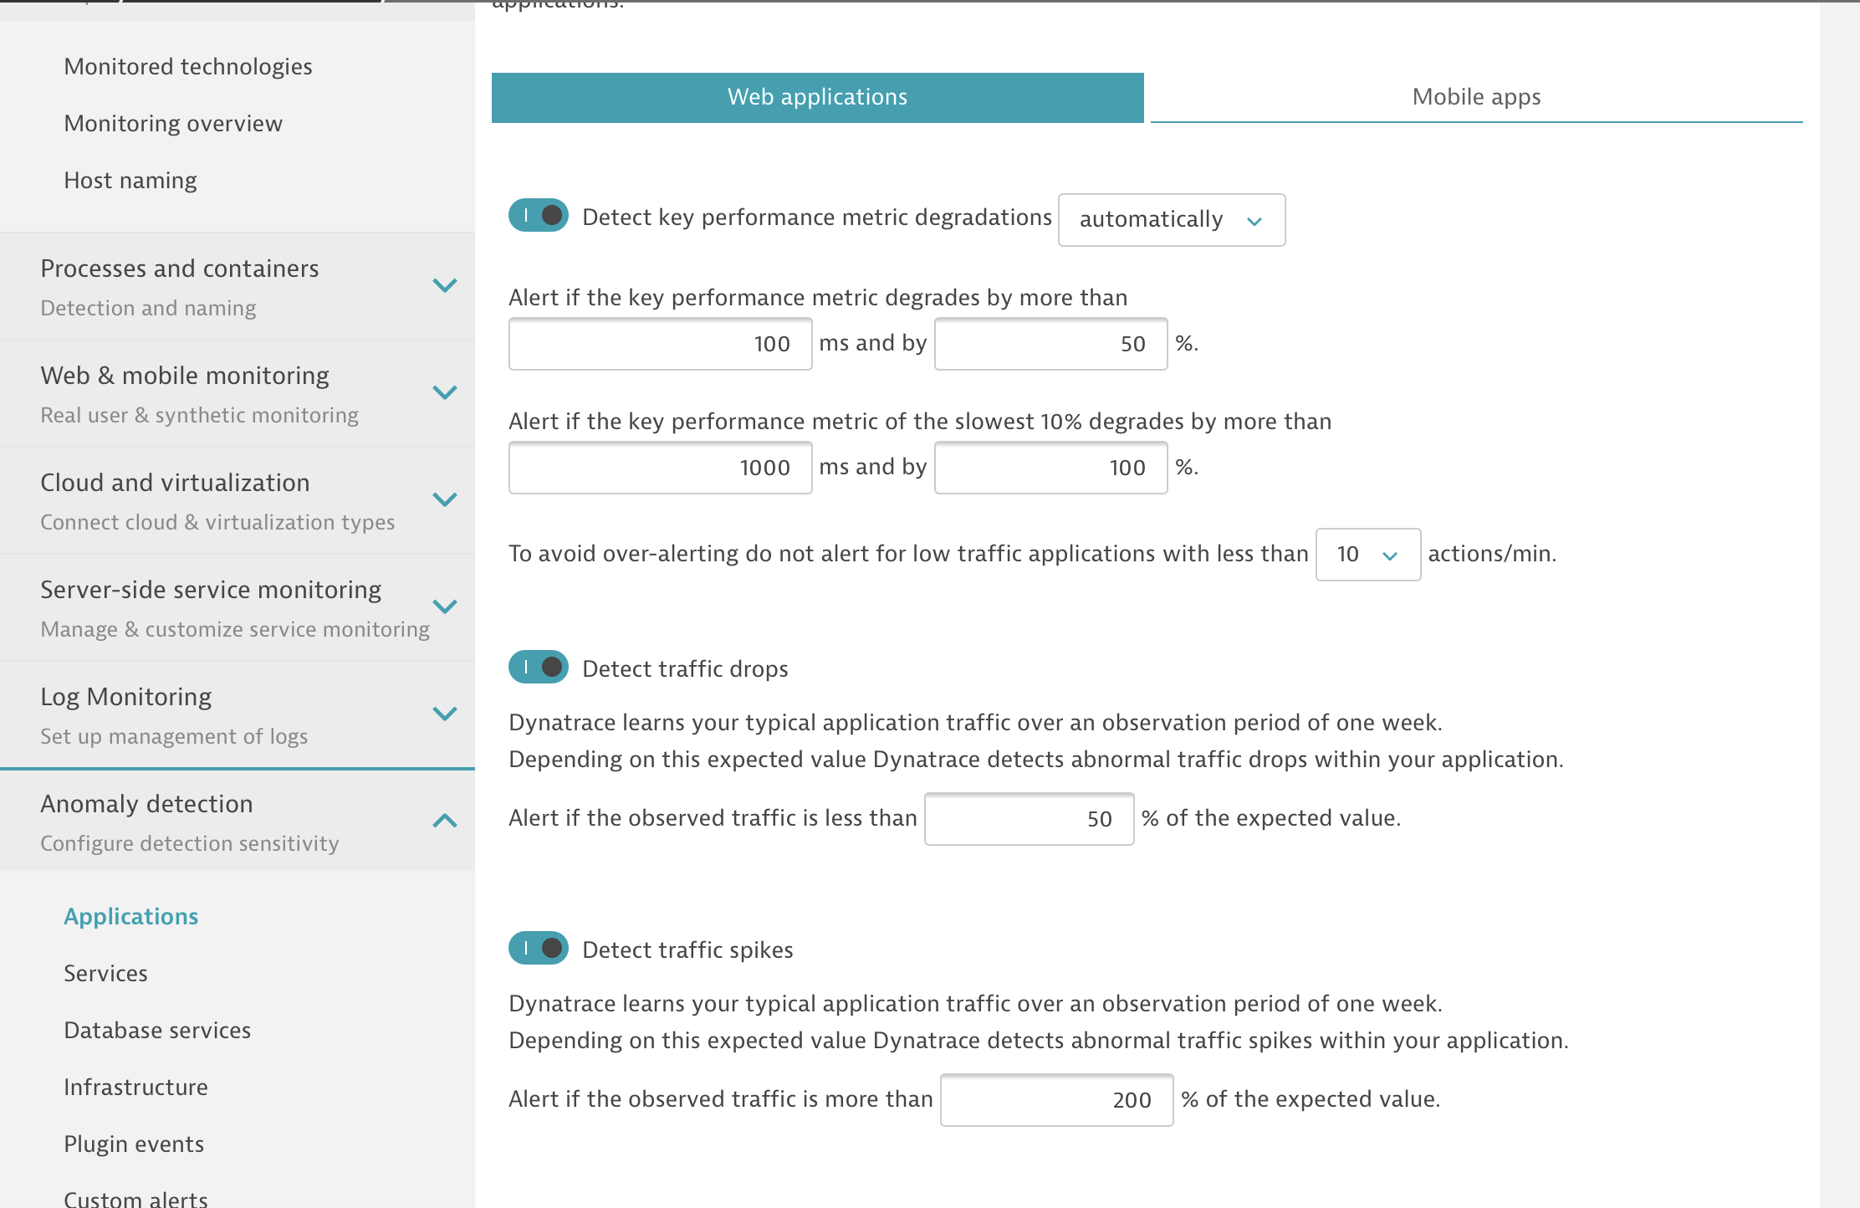The width and height of the screenshot is (1860, 1208).
Task: Toggle Detect key performance metric degradations switch
Action: [x=539, y=216]
